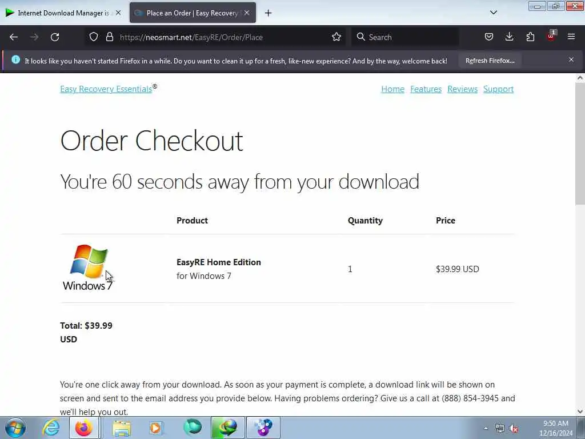Open the Features link

click(x=426, y=89)
